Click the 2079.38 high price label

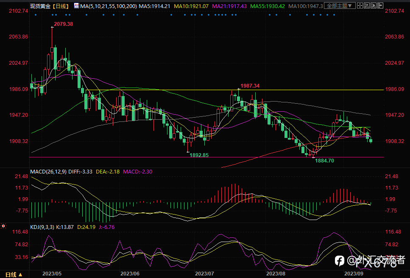(63, 24)
